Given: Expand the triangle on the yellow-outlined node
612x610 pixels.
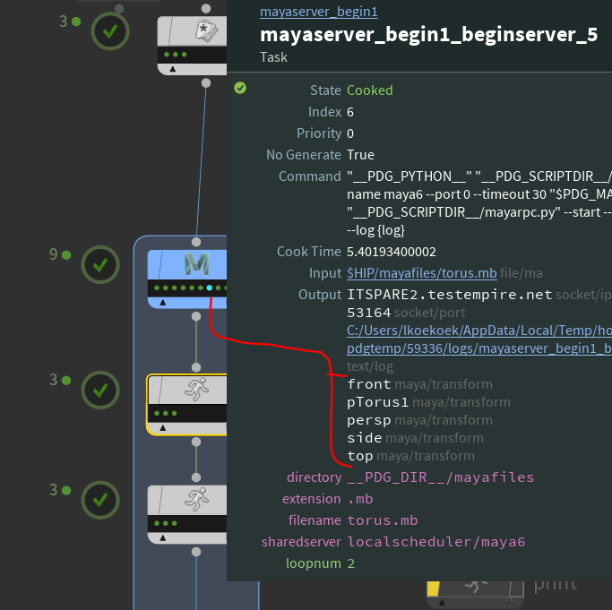Looking at the screenshot, I should pyautogui.click(x=162, y=428).
